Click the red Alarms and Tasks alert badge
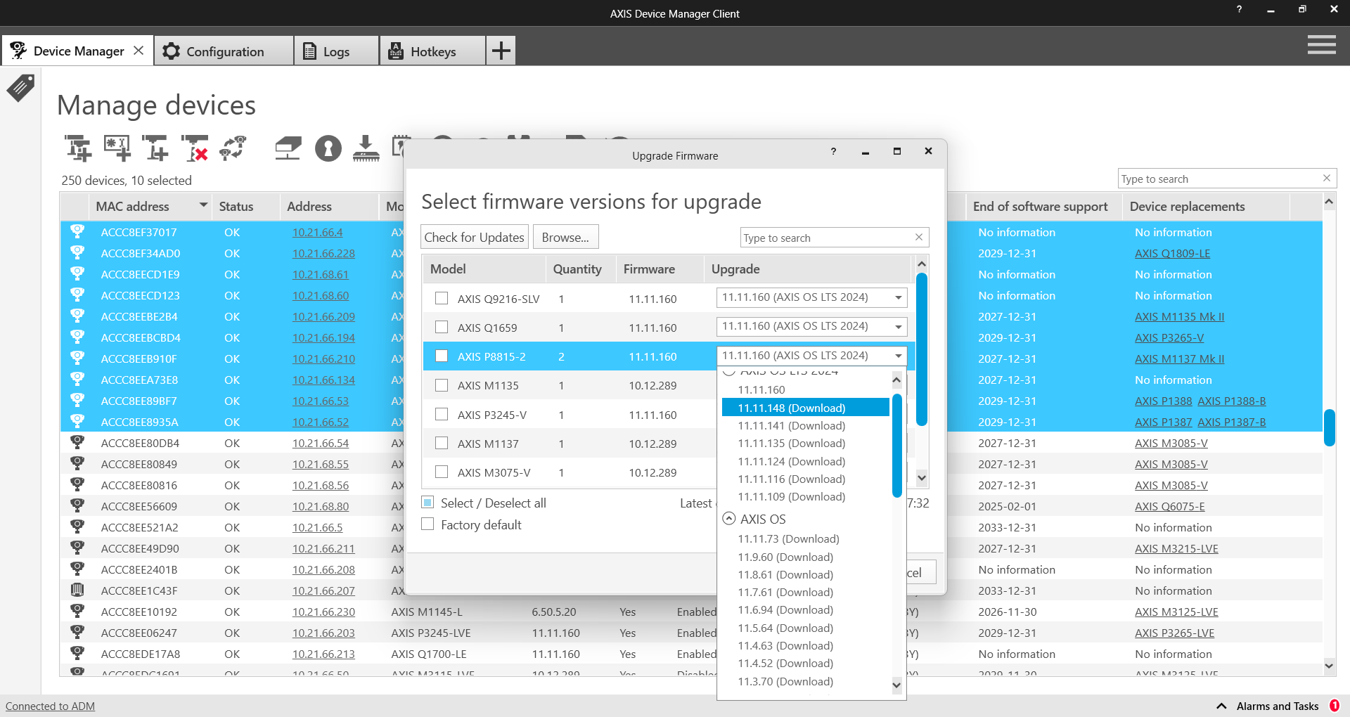Image resolution: width=1350 pixels, height=717 pixels. (x=1334, y=706)
